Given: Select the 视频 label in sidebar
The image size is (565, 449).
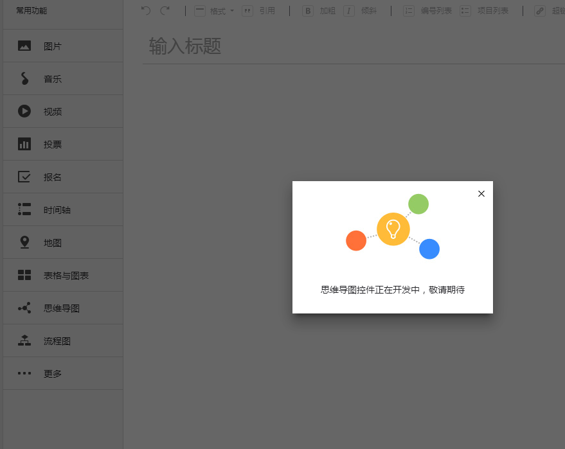Looking at the screenshot, I should click(x=53, y=112).
